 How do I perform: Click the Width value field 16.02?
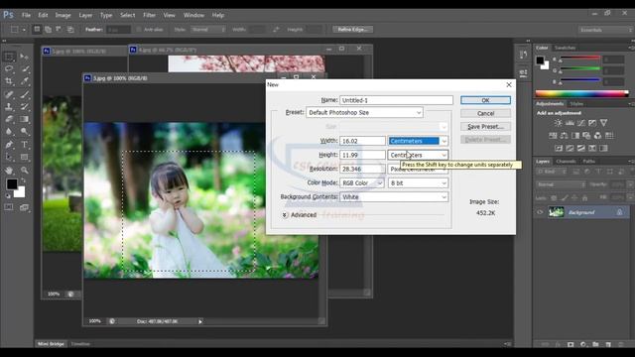(362, 141)
